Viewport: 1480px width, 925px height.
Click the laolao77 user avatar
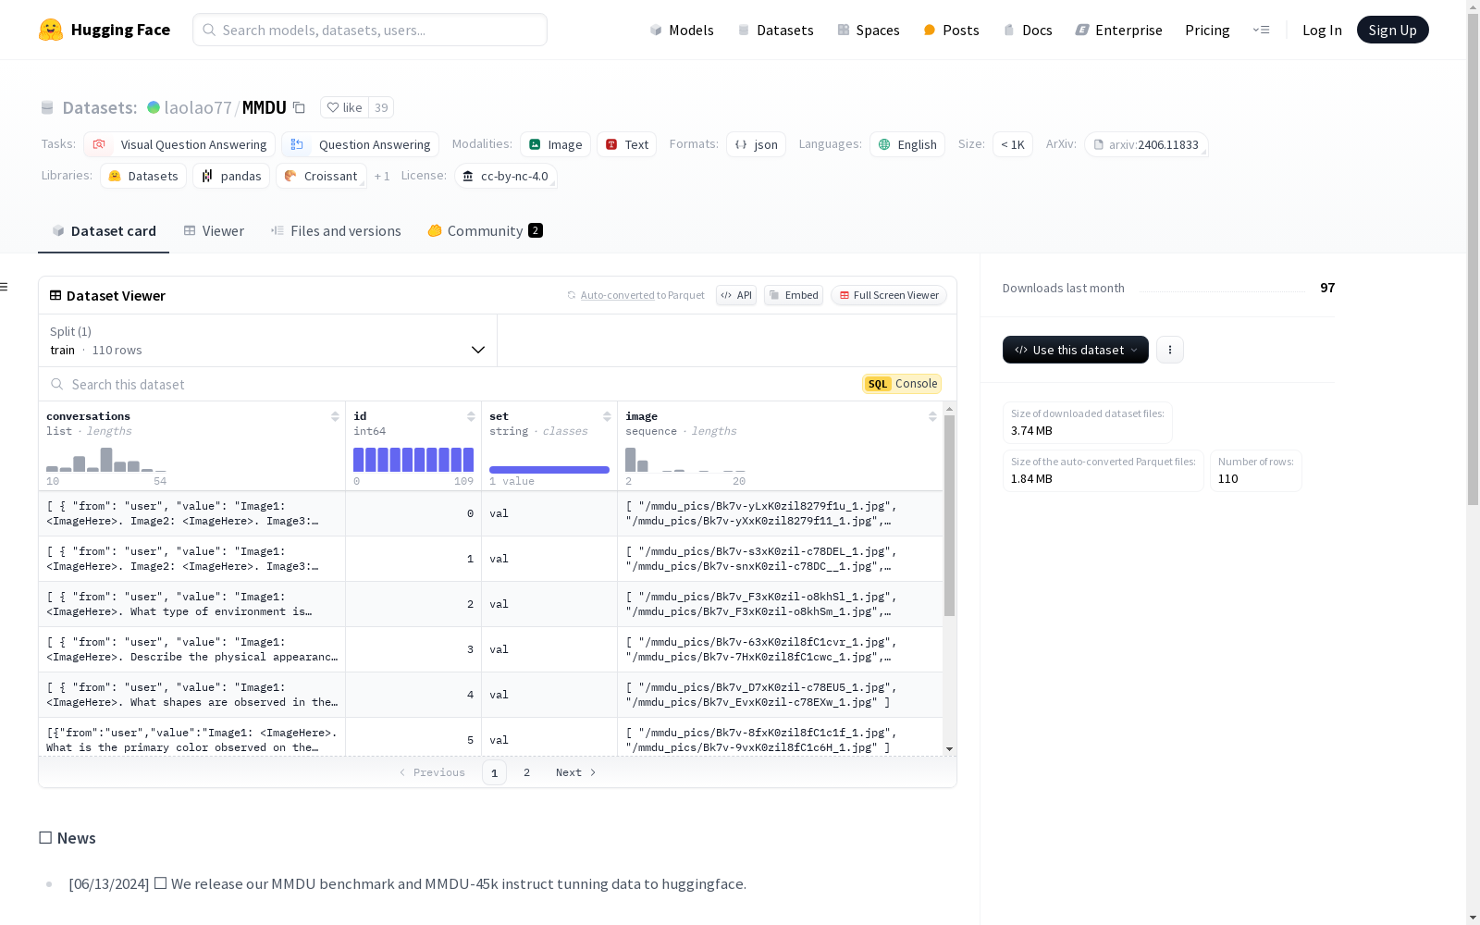coord(154,107)
